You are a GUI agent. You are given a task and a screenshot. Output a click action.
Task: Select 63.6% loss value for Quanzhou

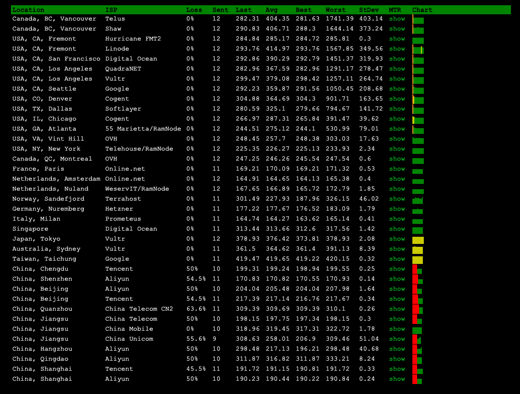(196, 309)
